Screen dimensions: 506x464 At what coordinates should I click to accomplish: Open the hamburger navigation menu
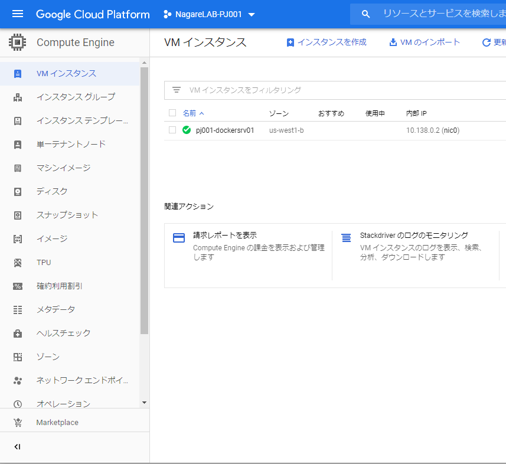(x=18, y=14)
